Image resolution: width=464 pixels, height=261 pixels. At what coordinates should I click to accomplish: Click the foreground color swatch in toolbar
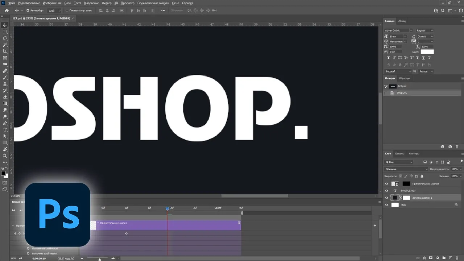point(4,174)
